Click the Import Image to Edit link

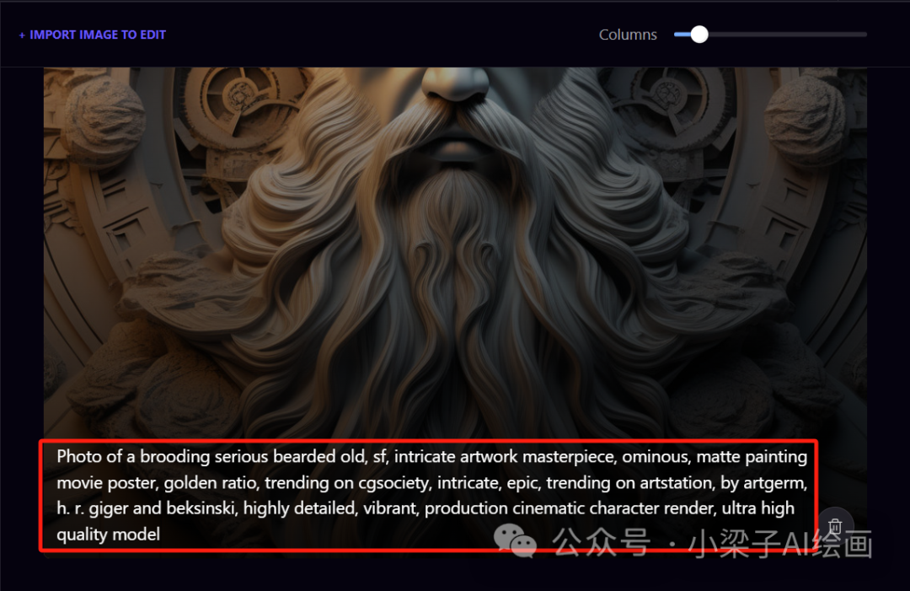[x=93, y=35]
